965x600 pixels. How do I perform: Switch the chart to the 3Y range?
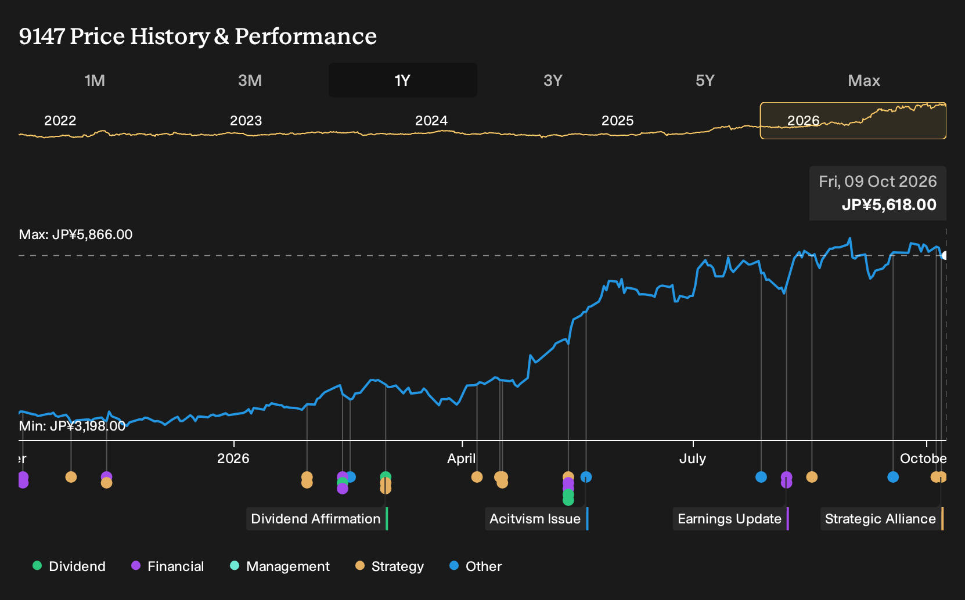[x=553, y=80]
